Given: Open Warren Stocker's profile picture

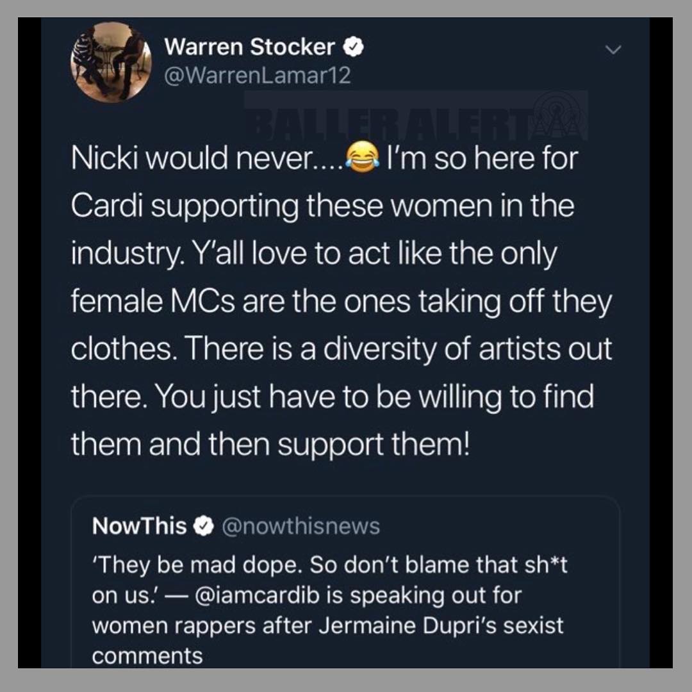Looking at the screenshot, I should [x=111, y=62].
